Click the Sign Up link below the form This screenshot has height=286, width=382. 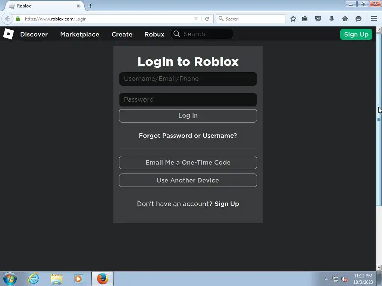pyautogui.click(x=227, y=204)
